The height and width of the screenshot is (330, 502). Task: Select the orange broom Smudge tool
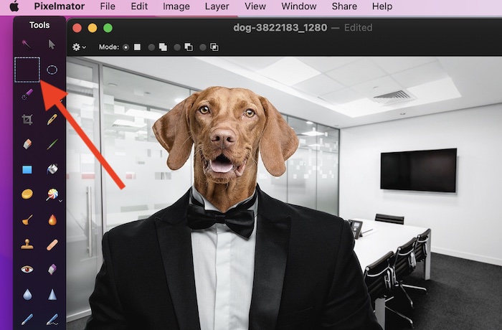(x=27, y=220)
